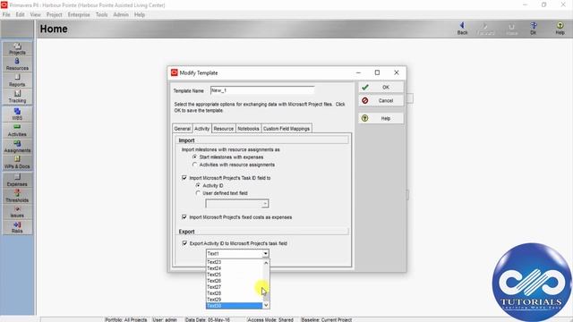Toggle Export Activity ID to task field checkbox
The height and width of the screenshot is (322, 573).
tap(184, 243)
